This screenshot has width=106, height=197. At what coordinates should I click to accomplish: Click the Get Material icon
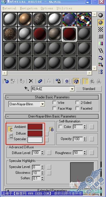6,81
